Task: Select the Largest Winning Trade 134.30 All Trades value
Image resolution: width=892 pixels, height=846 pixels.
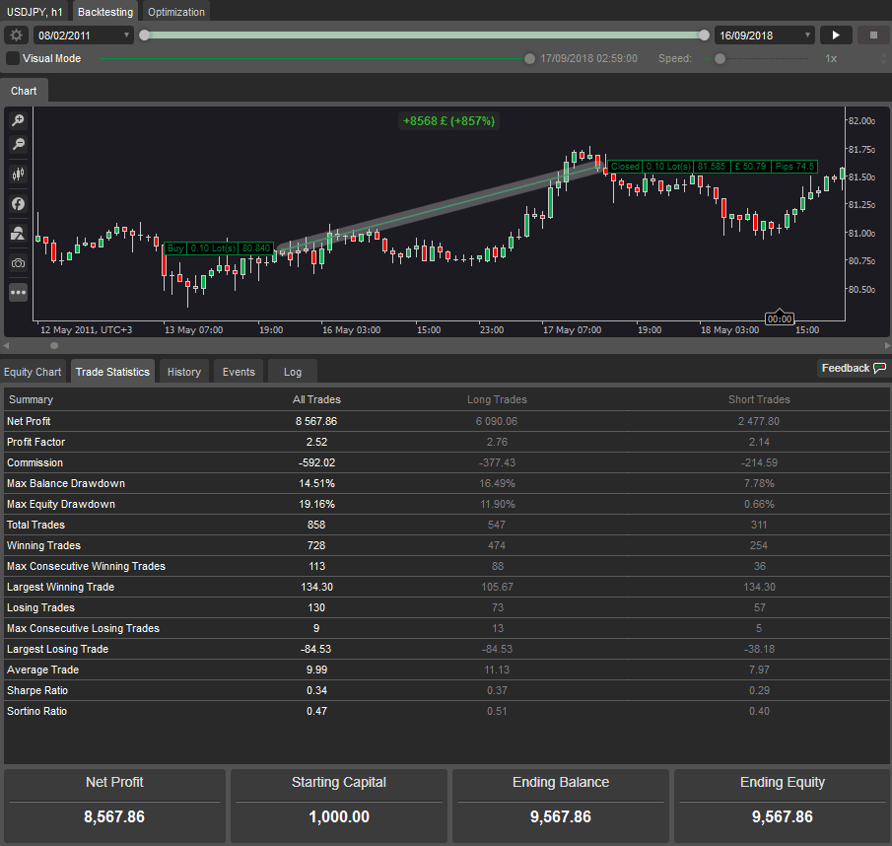Action: tap(316, 587)
